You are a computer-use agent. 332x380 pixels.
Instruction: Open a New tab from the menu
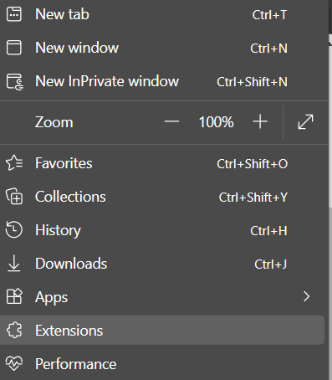coord(162,14)
